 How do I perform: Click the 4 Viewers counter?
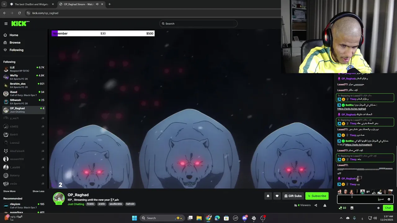click(302, 205)
